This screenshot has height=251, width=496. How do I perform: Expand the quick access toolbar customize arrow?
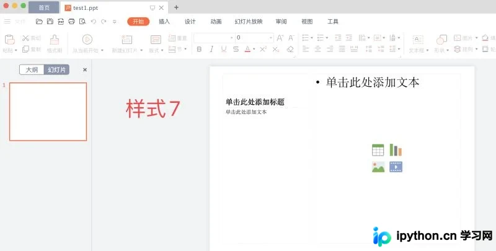pos(115,22)
